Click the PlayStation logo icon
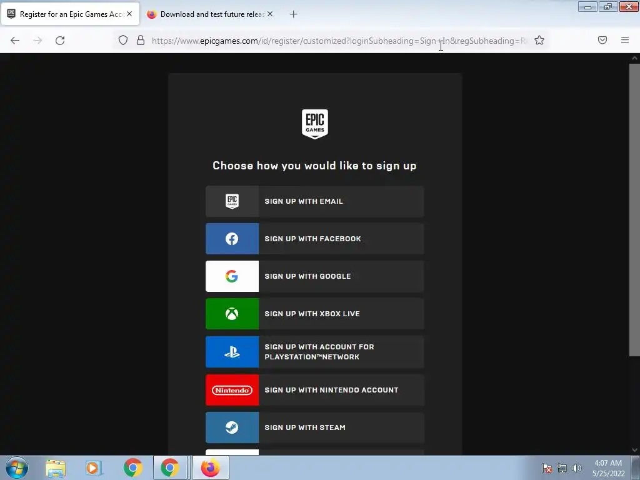The width and height of the screenshot is (640, 480). [232, 352]
